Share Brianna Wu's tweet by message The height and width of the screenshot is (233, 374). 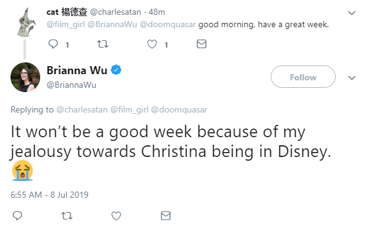[166, 216]
